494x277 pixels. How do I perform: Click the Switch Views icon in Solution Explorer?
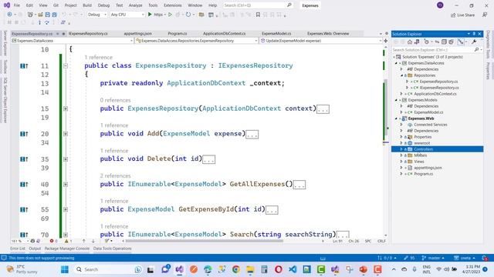[x=417, y=42]
